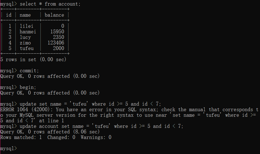
Task: Click the 'tufeu' name in table
Action: (x=27, y=48)
